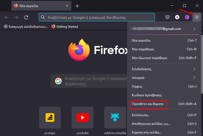Choose Νέο ιδιωτικό παράθυρο from menu

[164, 58]
